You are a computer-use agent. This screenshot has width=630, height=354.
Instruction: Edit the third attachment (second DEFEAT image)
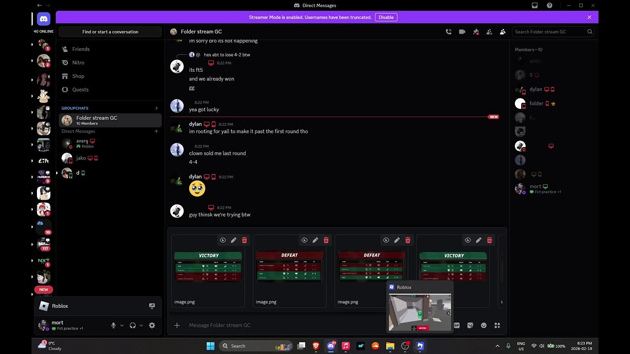pyautogui.click(x=397, y=240)
